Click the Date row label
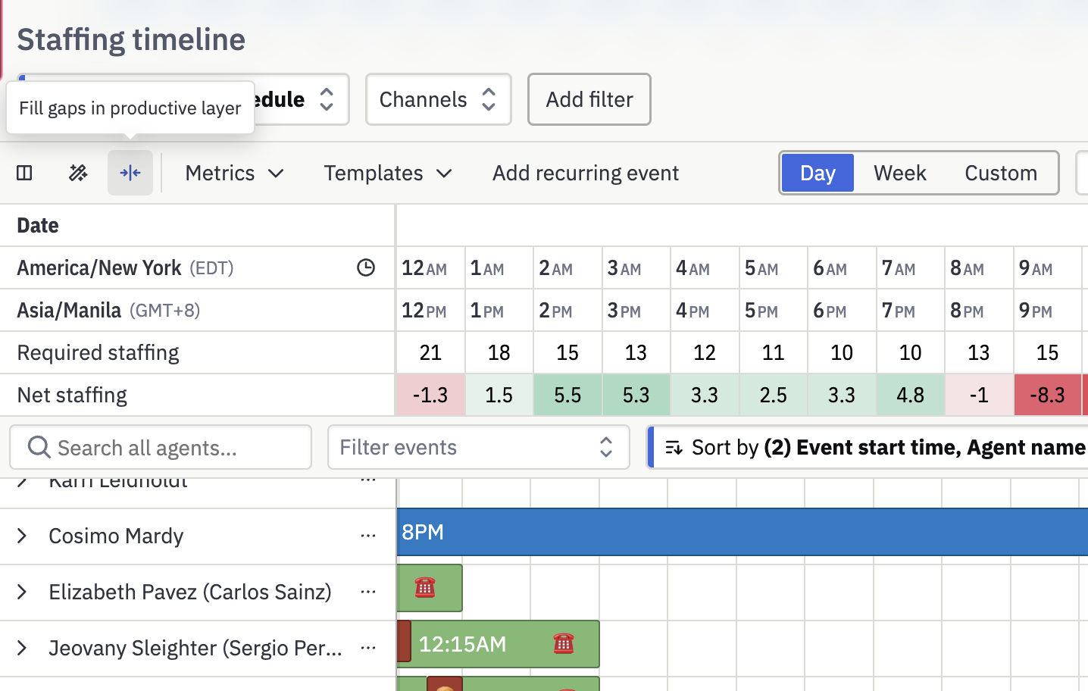Image resolution: width=1088 pixels, height=691 pixels. tap(38, 225)
